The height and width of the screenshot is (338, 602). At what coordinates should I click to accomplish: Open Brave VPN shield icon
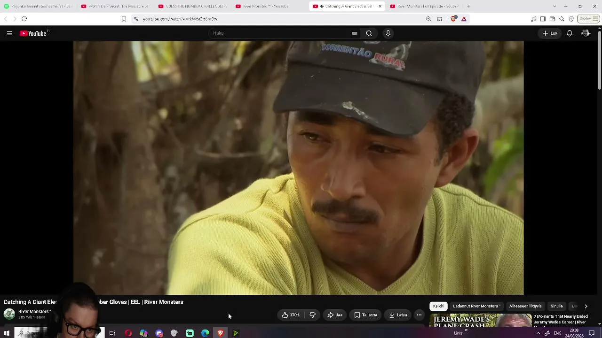tap(571, 19)
